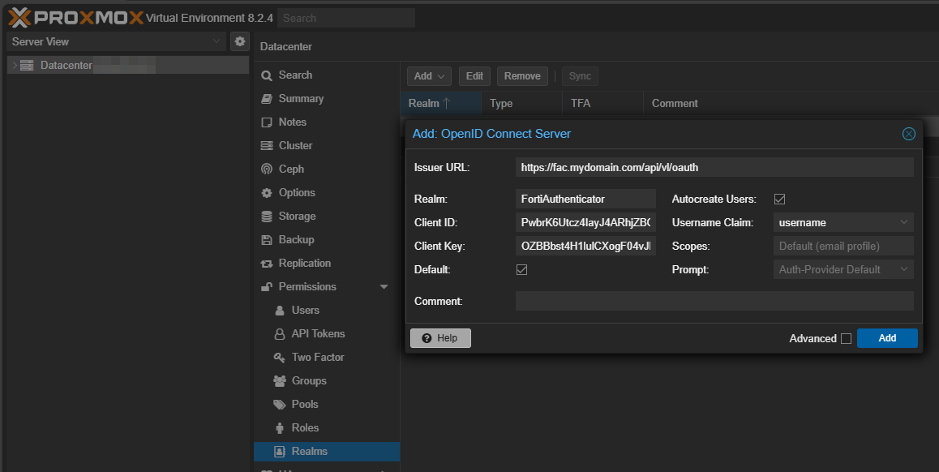Go to API Tokens section

pos(318,334)
